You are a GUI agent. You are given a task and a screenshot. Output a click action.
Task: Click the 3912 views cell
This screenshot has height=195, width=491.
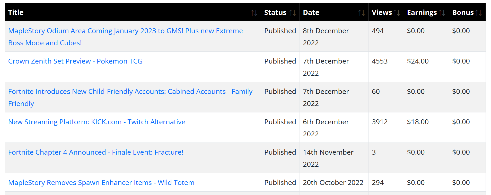380,122
